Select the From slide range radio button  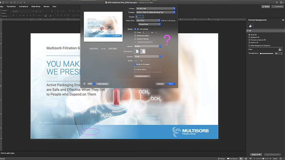(x=135, y=32)
